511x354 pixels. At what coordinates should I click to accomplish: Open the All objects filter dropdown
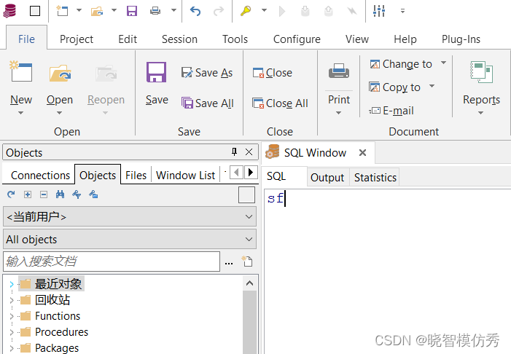tap(130, 240)
